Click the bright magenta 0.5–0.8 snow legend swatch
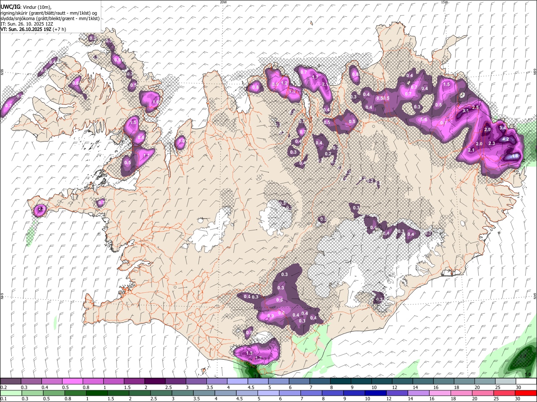537x402 pixels. [x=72, y=381]
